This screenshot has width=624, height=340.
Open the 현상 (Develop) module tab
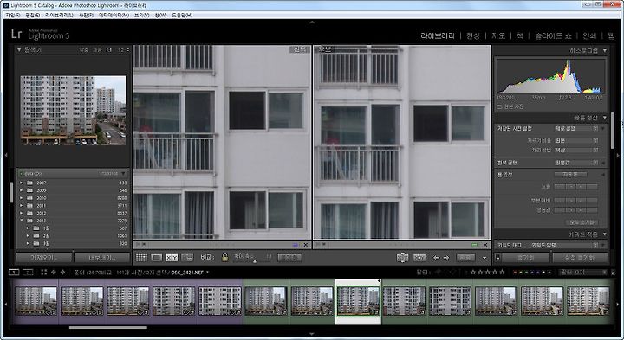pyautogui.click(x=473, y=35)
